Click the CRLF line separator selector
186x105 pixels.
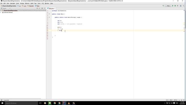coord(171,100)
